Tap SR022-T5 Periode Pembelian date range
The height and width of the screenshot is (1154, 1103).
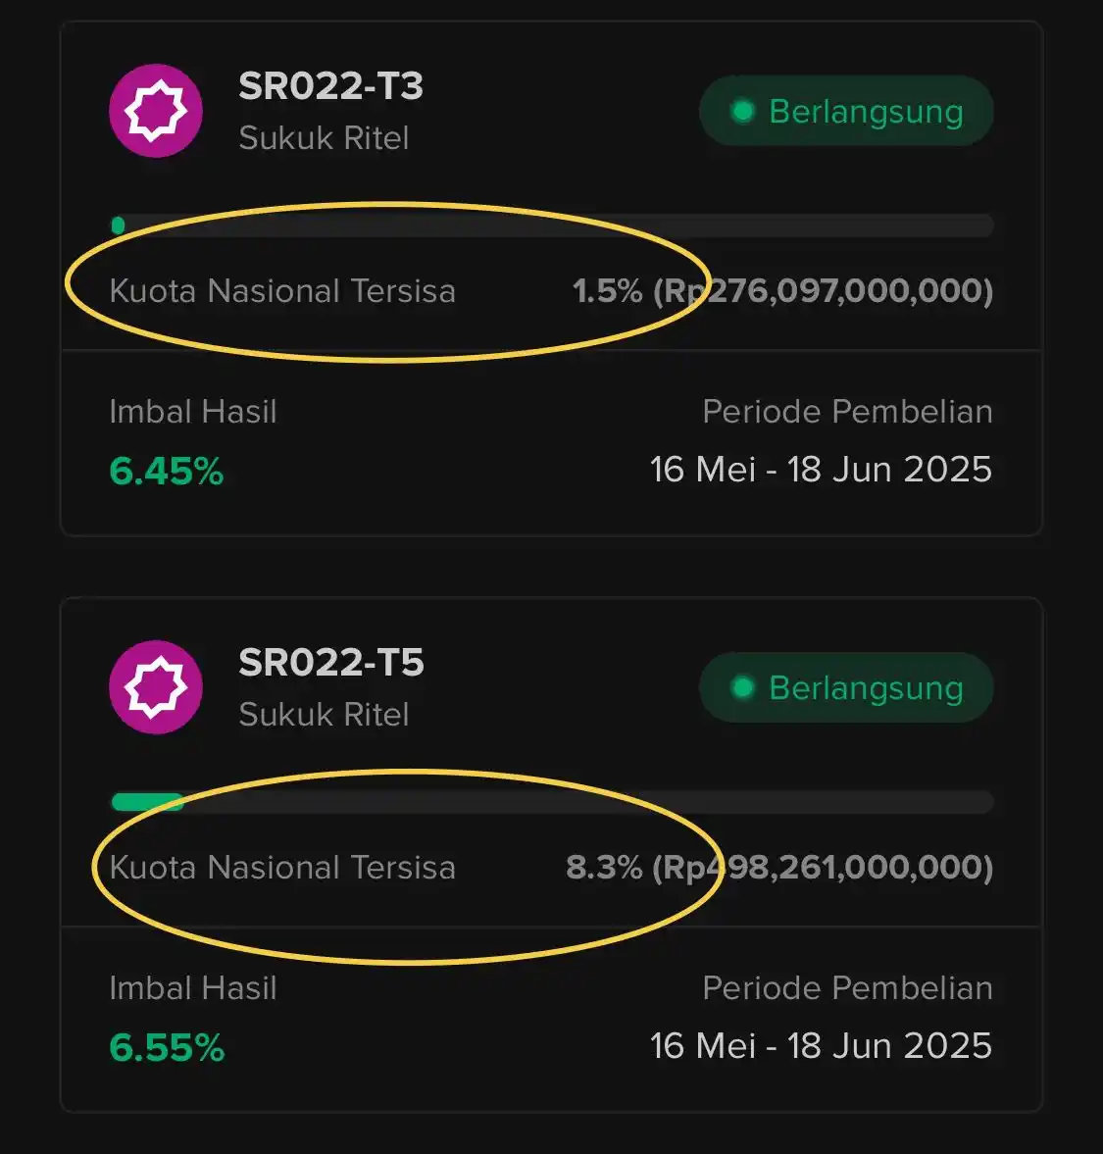(x=822, y=1046)
